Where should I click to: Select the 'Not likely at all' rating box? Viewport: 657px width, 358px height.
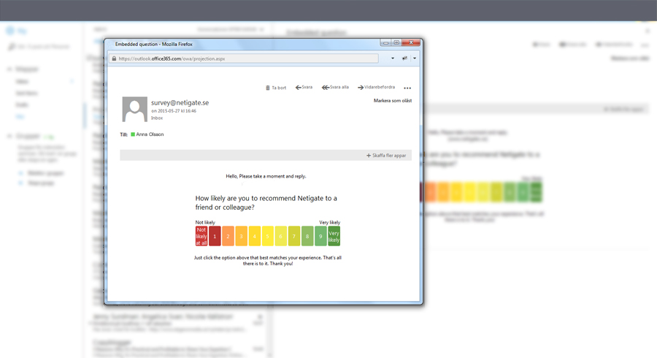click(201, 236)
